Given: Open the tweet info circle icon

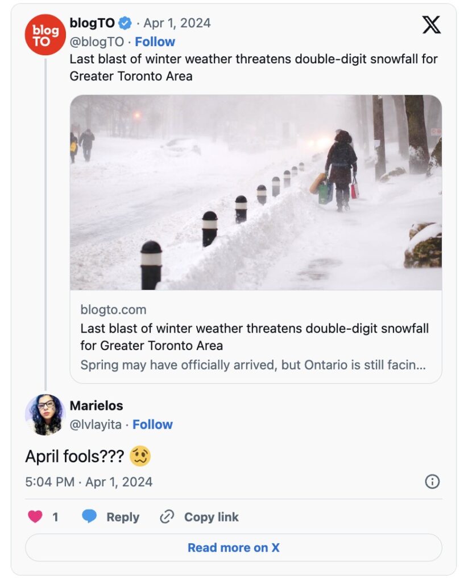Looking at the screenshot, I should (x=432, y=482).
